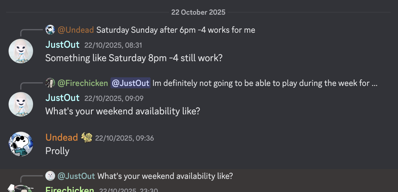Open JustOut's avatar beside the 08:31 message
398x192 pixels.
point(21,51)
